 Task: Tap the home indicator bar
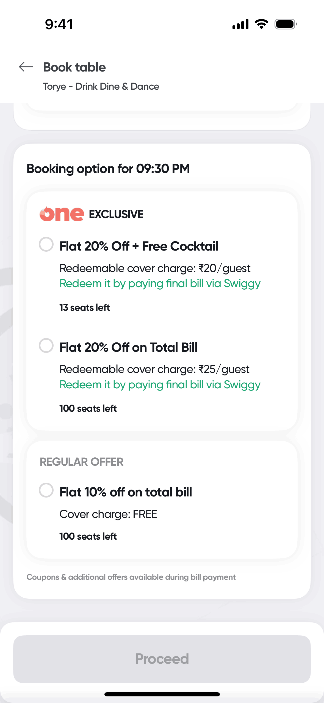(x=162, y=694)
